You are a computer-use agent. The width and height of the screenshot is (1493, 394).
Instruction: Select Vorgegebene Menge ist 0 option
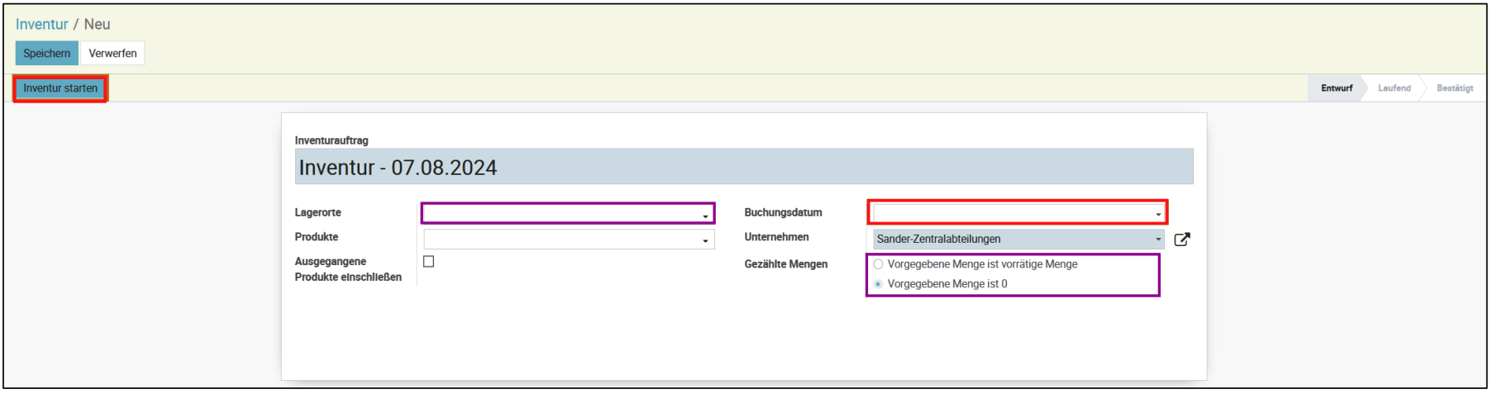(x=878, y=284)
